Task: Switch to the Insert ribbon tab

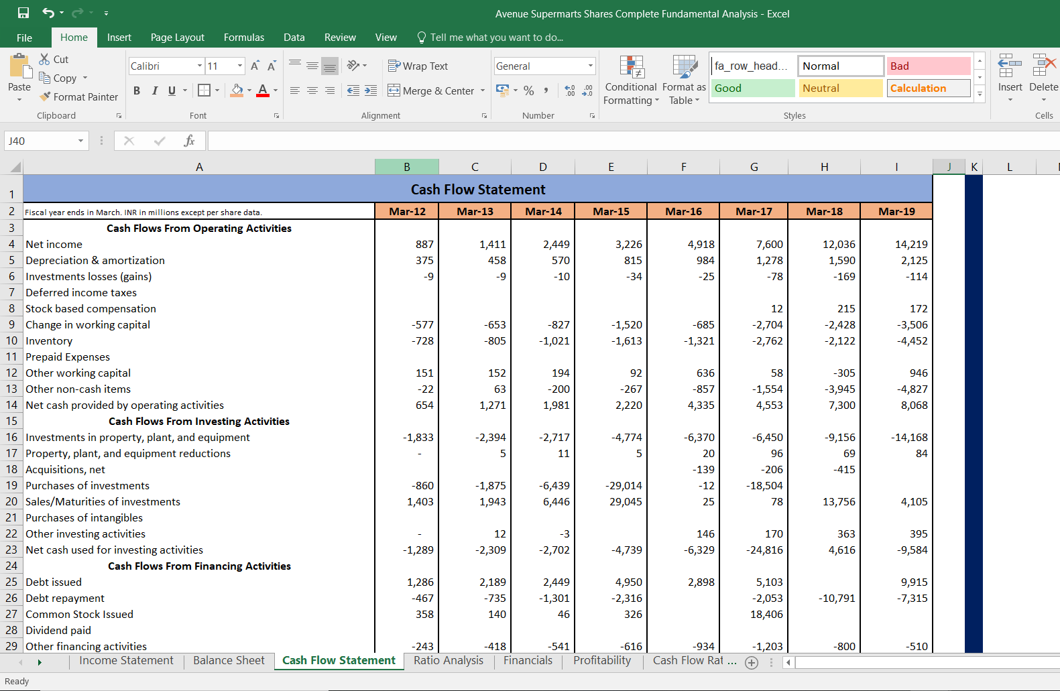Action: pyautogui.click(x=119, y=38)
